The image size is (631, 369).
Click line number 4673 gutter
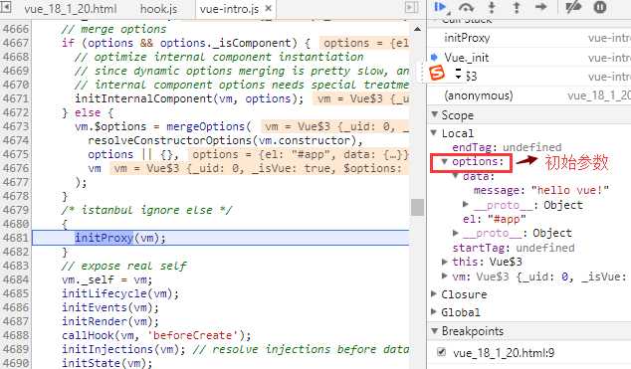[16, 126]
